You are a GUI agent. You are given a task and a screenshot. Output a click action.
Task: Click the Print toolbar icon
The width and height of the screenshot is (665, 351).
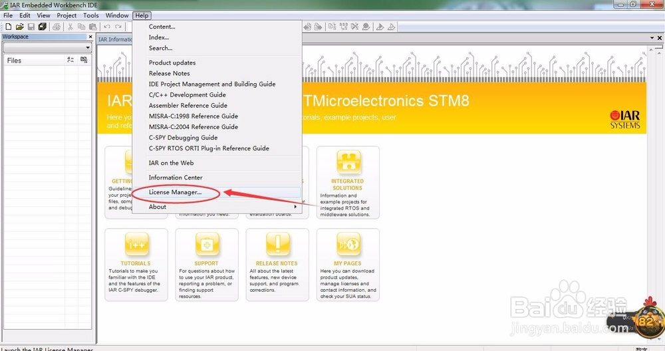tap(57, 27)
